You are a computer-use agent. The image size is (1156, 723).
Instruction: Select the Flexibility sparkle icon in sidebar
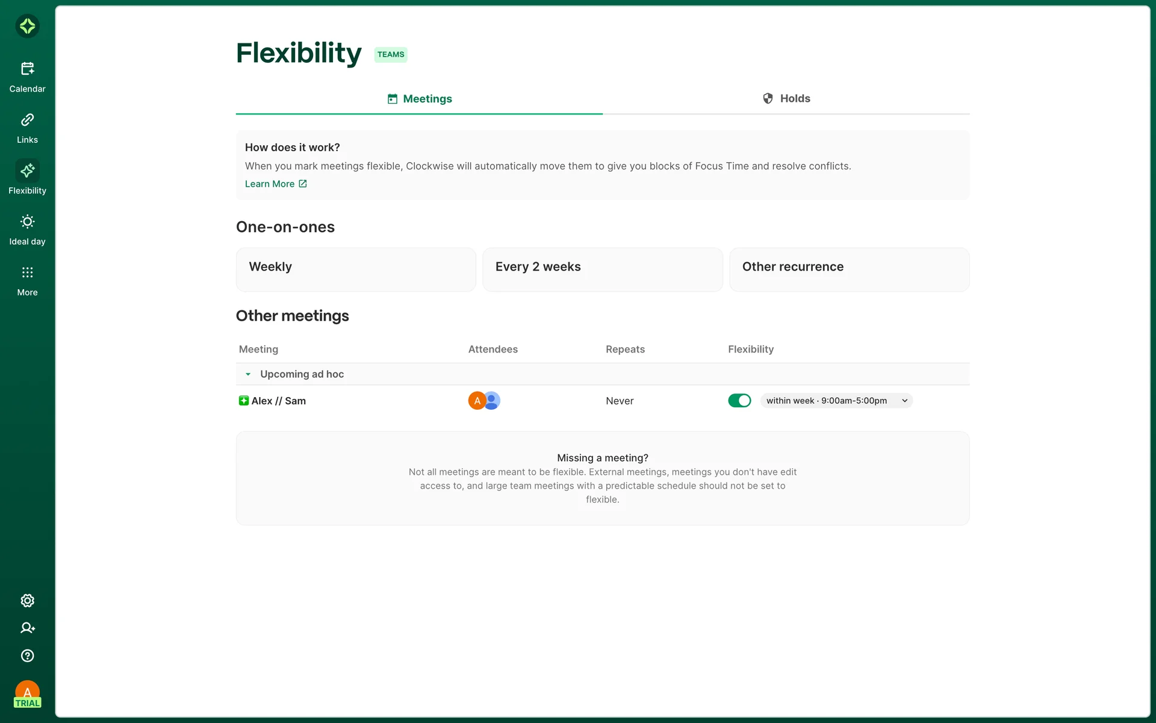click(x=27, y=171)
